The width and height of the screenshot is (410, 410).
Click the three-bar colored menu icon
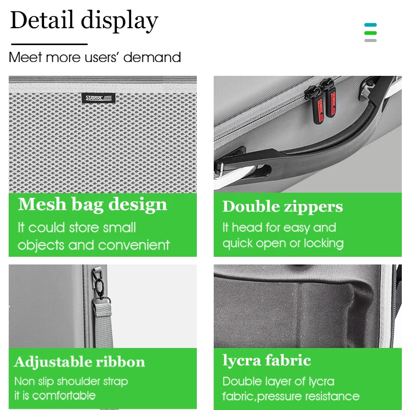coord(370,32)
